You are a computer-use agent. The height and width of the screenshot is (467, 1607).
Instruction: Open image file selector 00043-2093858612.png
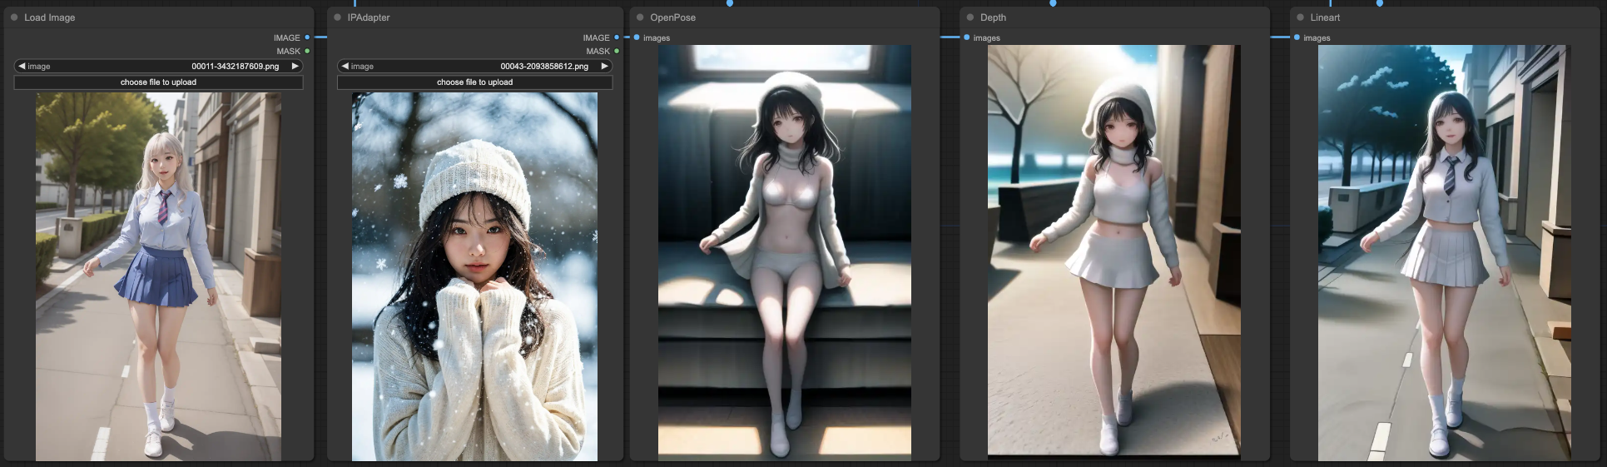[474, 66]
